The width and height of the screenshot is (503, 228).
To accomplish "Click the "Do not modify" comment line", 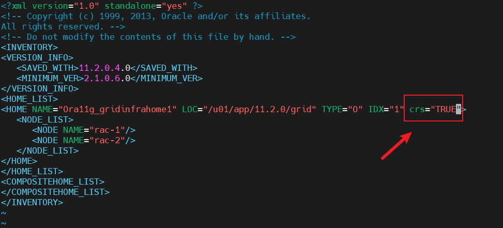I will click(x=148, y=37).
